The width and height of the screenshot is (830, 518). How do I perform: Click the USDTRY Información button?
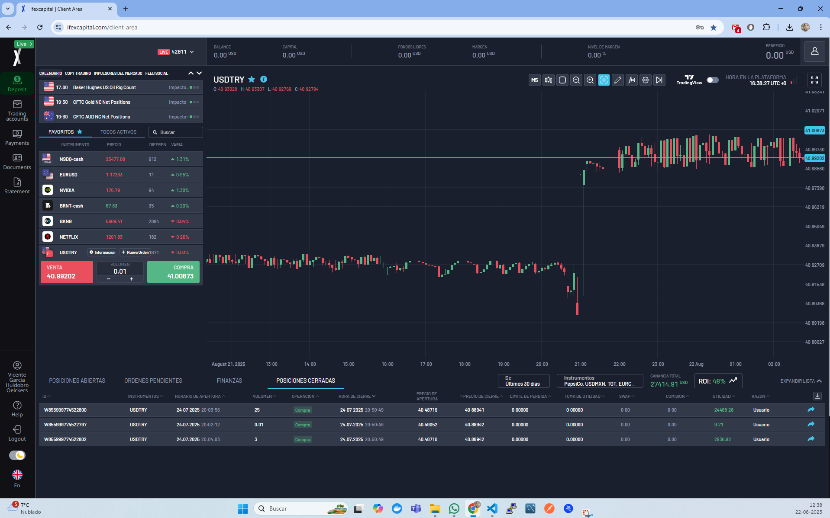(103, 253)
